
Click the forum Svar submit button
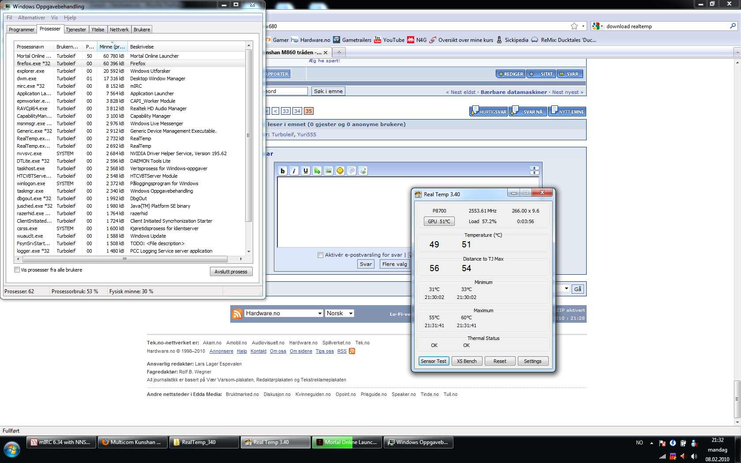point(366,264)
